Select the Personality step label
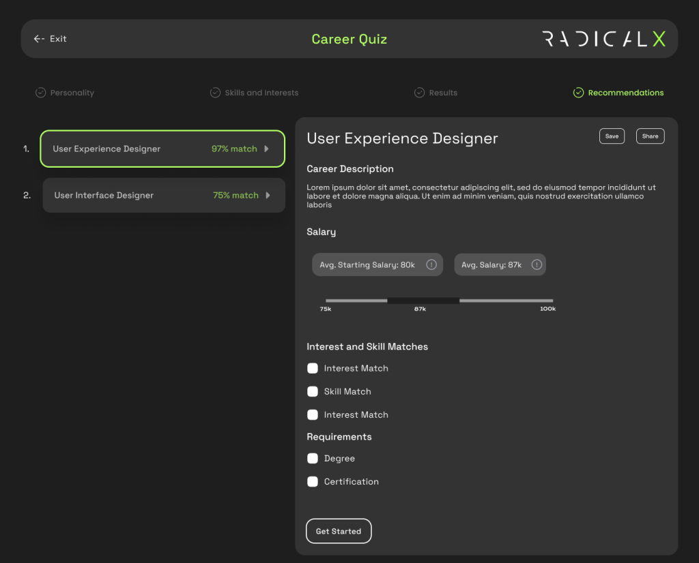The width and height of the screenshot is (699, 563). point(72,92)
